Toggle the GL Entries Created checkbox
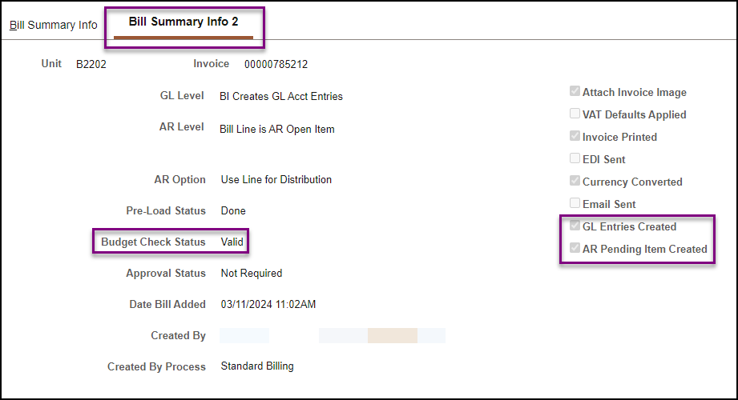 pos(575,226)
